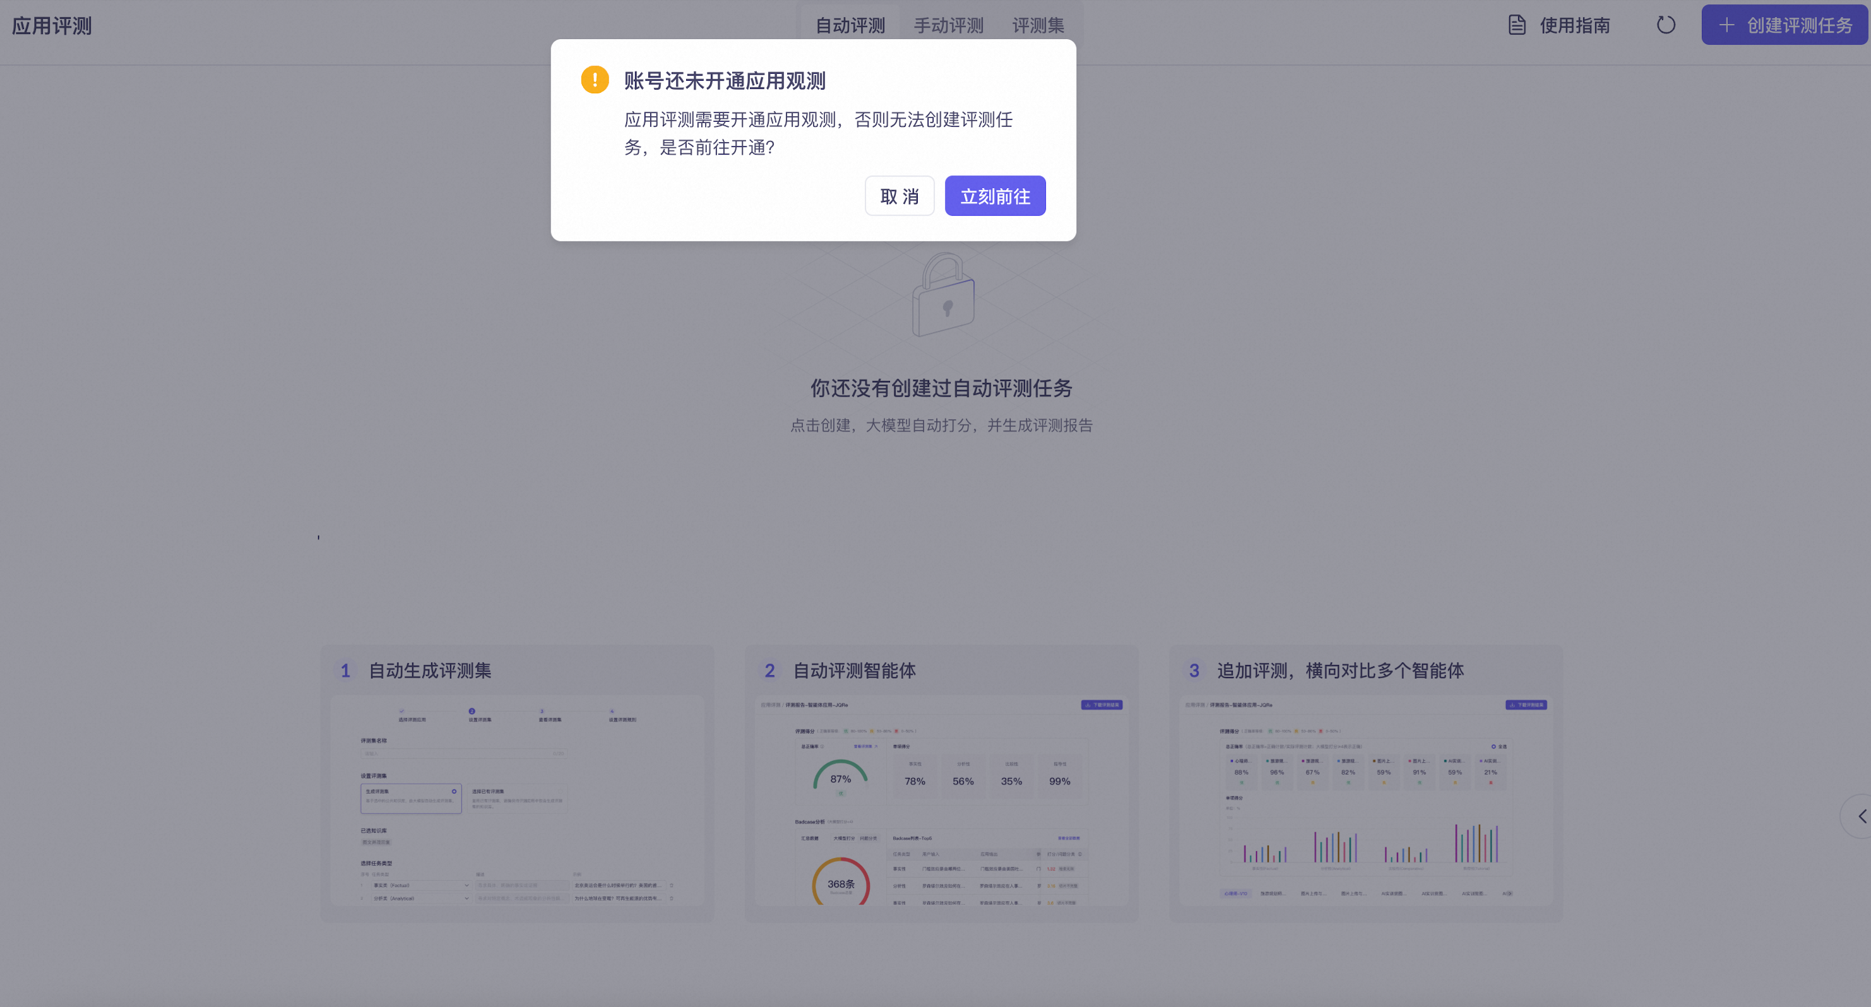The height and width of the screenshot is (1007, 1871).
Task: Open the 使用指南 link
Action: (1574, 25)
